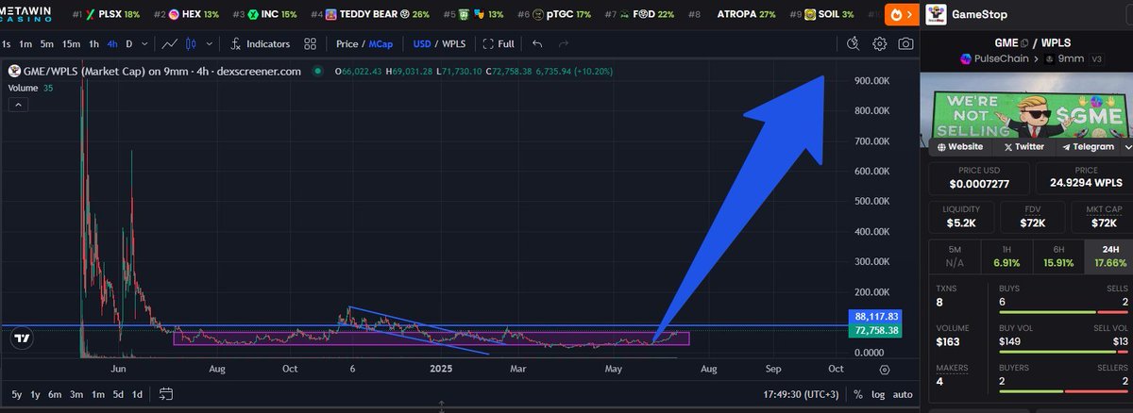Switch chart currency to USD
The image size is (1133, 413).
(421, 44)
